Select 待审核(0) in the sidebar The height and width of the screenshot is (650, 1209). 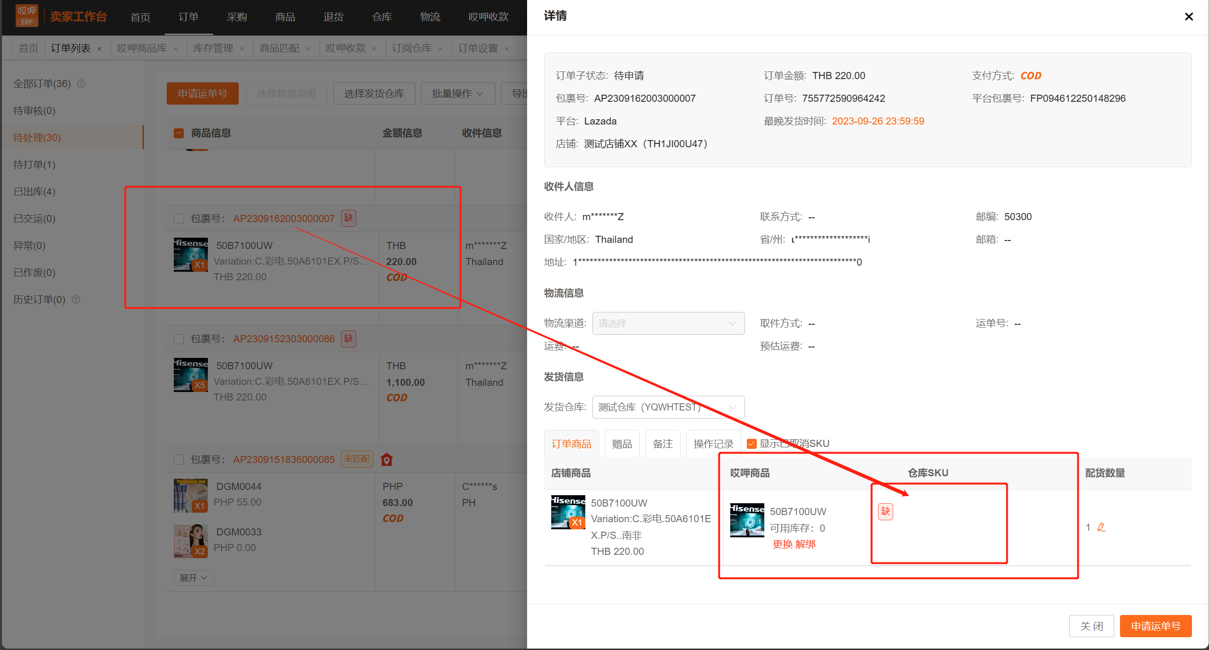coord(35,110)
